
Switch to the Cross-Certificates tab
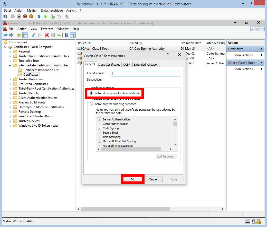tap(109, 65)
